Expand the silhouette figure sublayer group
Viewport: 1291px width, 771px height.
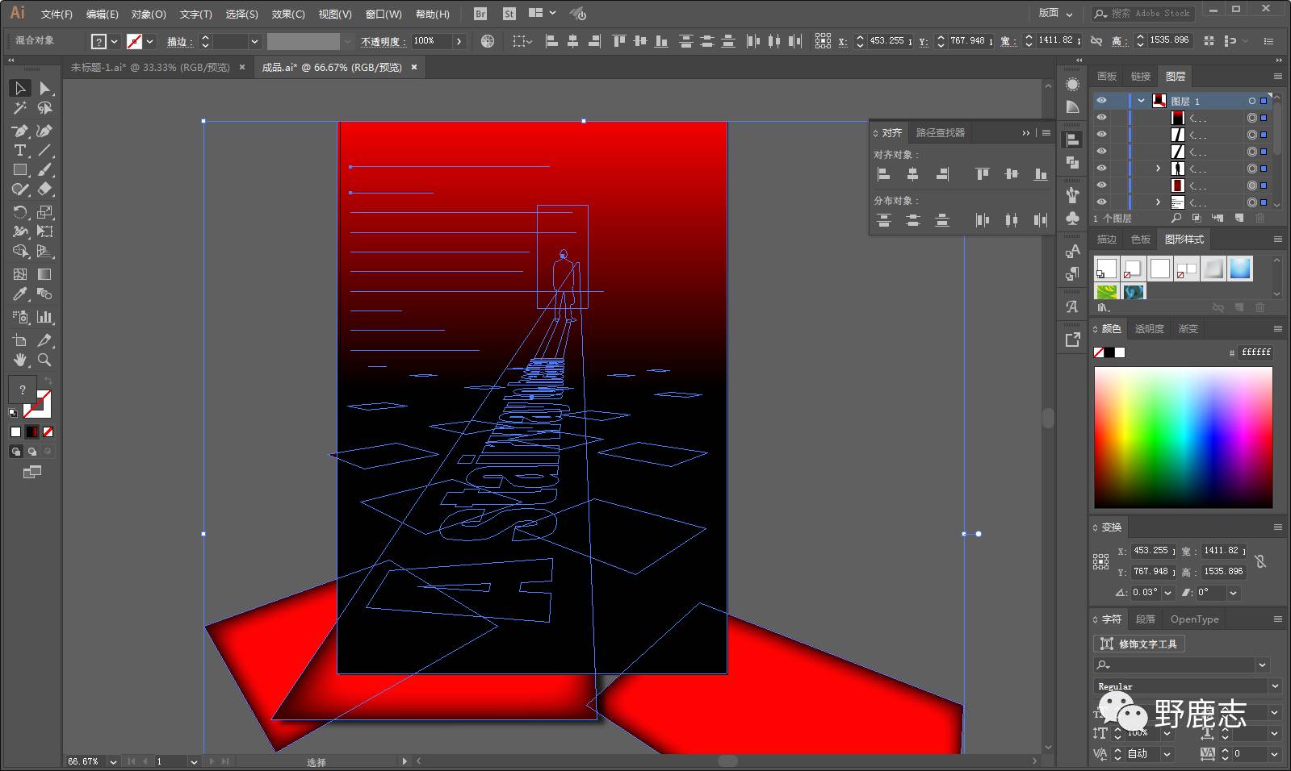1158,169
